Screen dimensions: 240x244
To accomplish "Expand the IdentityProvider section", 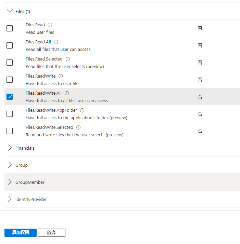I will [10, 199].
